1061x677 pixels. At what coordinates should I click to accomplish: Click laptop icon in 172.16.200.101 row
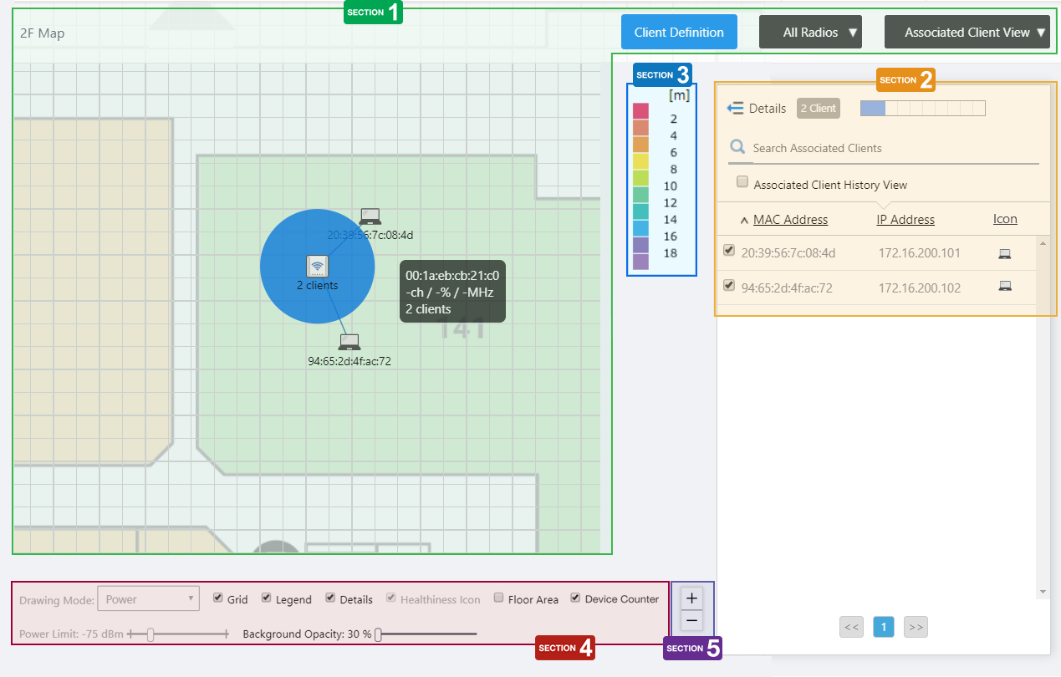pos(1004,254)
